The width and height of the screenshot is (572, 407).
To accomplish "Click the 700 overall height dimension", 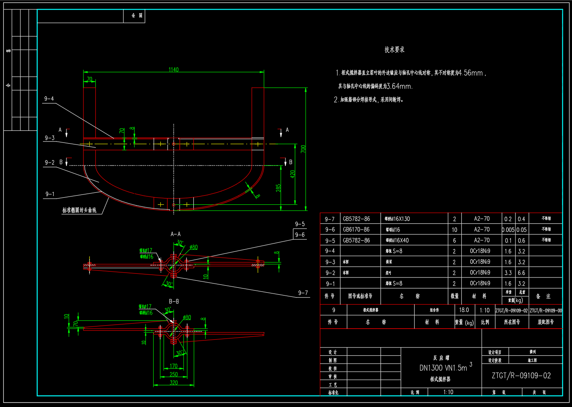I will pos(303,149).
